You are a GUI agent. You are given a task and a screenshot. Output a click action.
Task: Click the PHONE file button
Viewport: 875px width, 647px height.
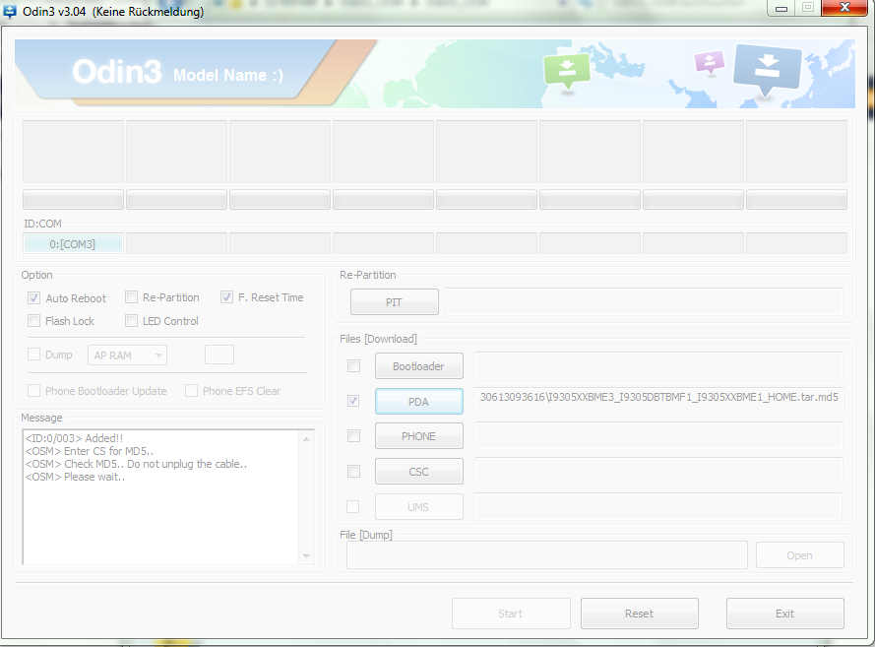tap(419, 436)
